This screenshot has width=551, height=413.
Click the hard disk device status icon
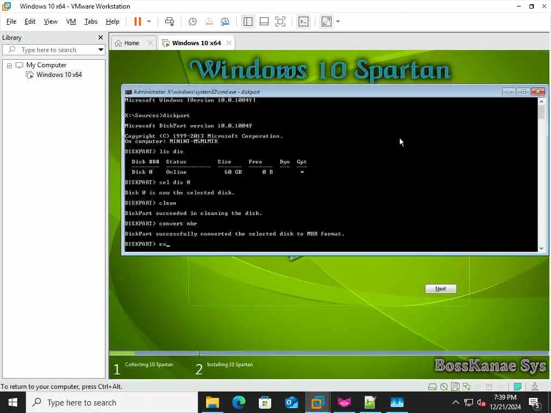click(x=432, y=387)
